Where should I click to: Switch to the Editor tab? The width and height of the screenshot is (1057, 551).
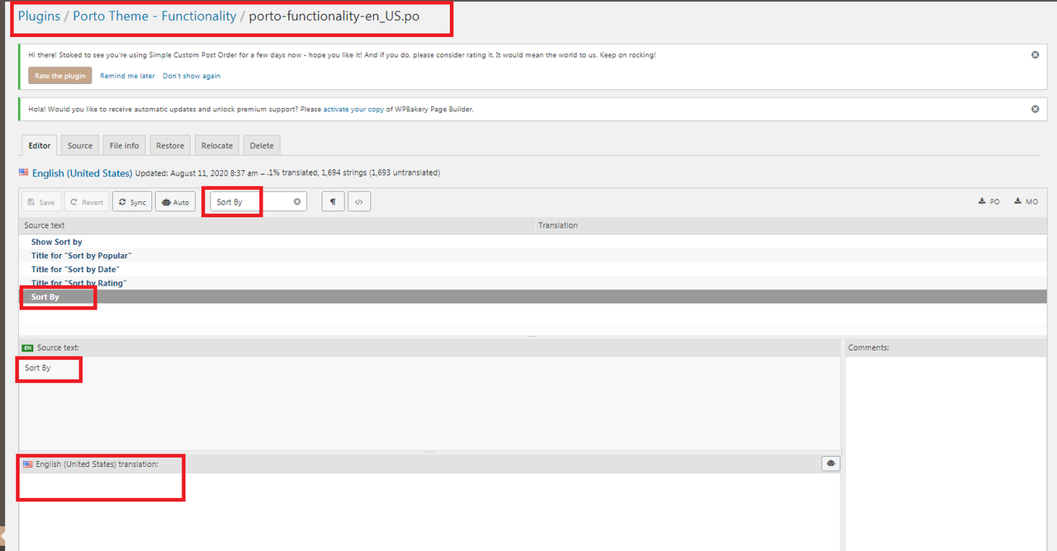pos(40,145)
